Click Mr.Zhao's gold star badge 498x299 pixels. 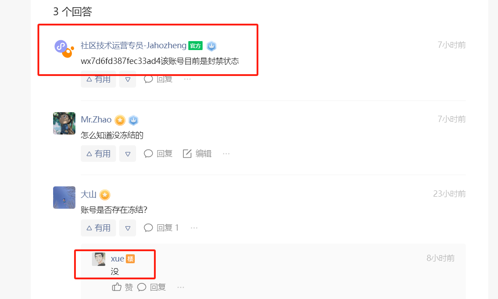pos(120,120)
